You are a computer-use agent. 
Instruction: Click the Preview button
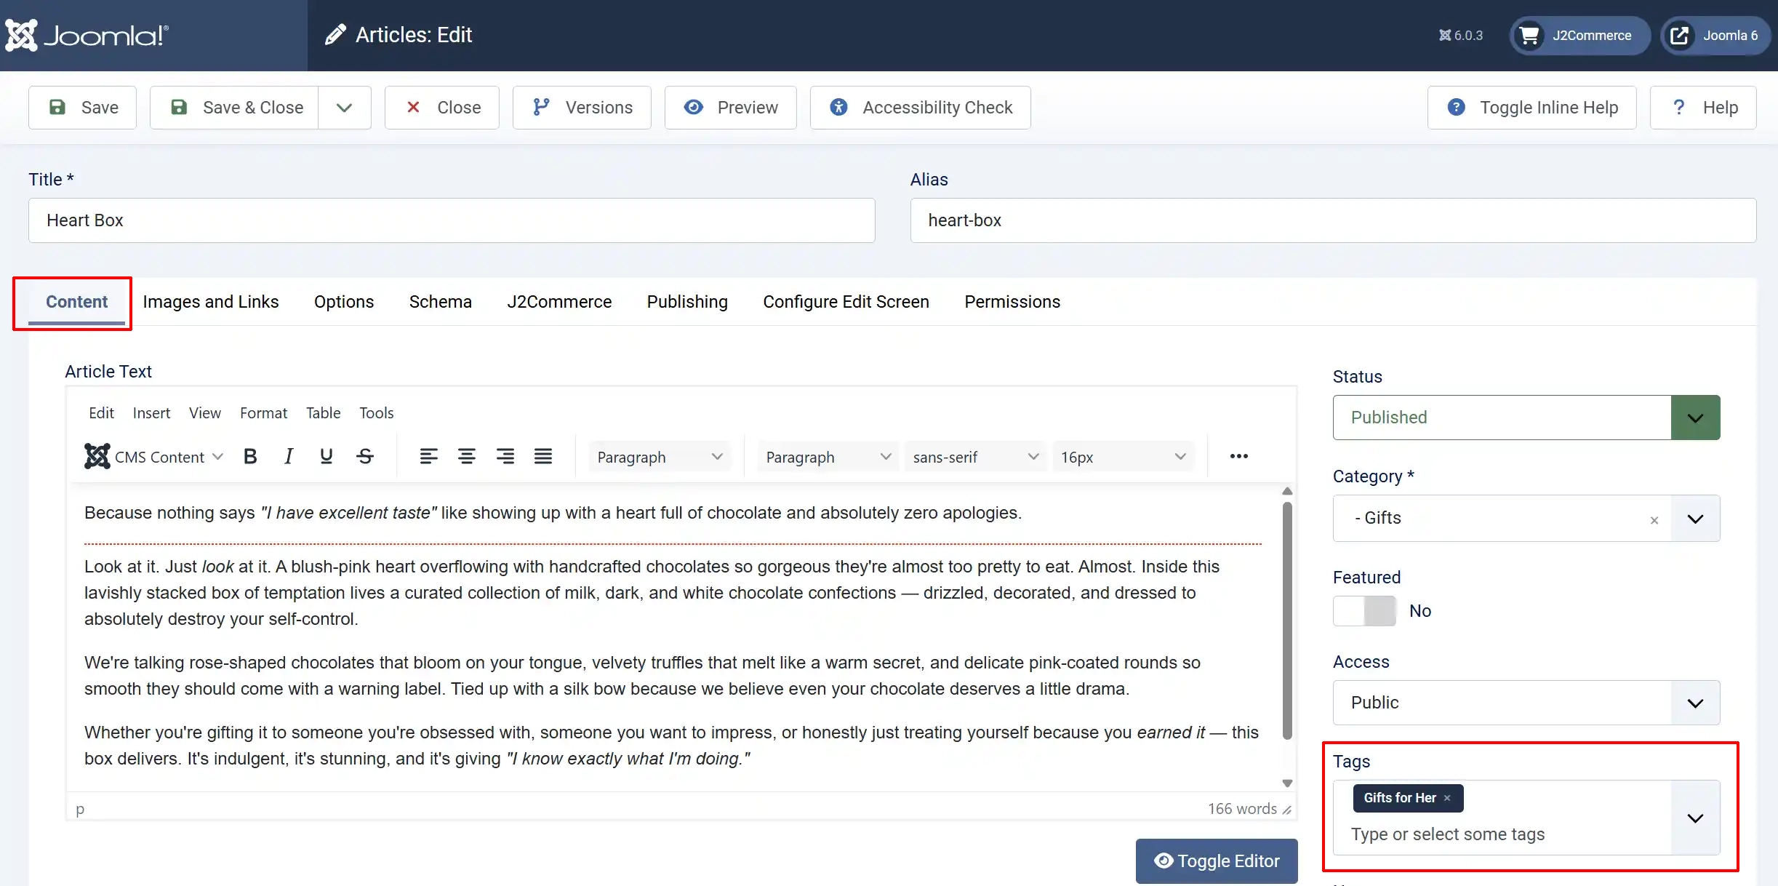[731, 108]
